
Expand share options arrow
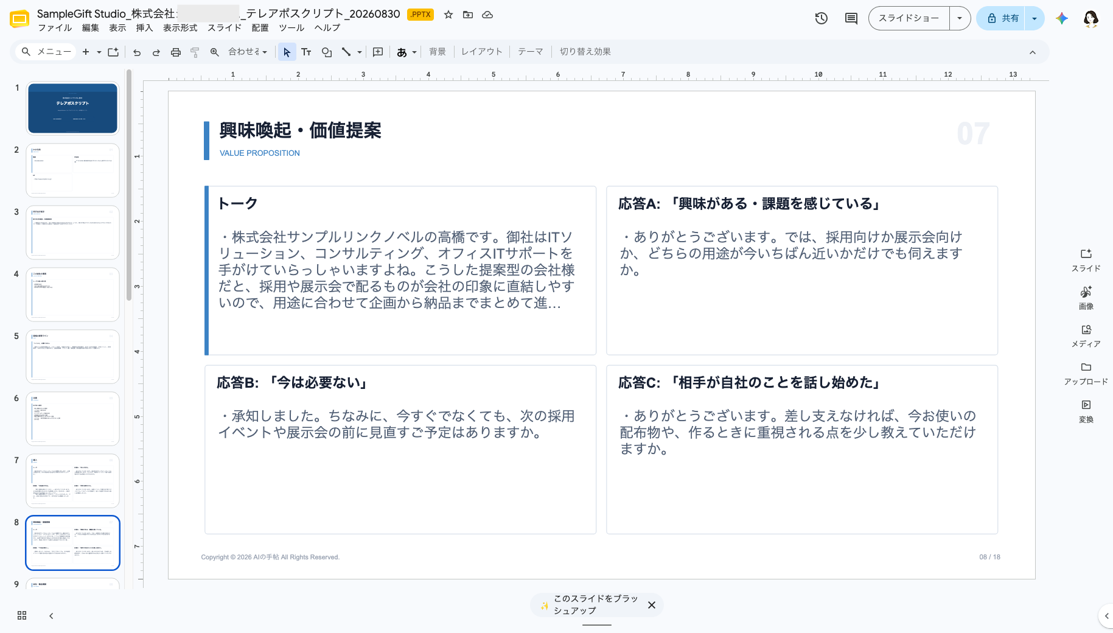click(1034, 18)
